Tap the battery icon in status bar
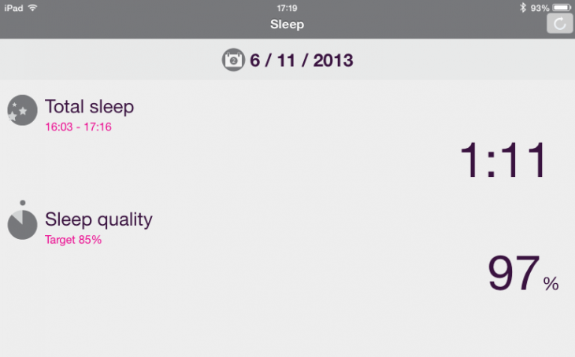Screen dimensions: 575x357 [562, 7]
